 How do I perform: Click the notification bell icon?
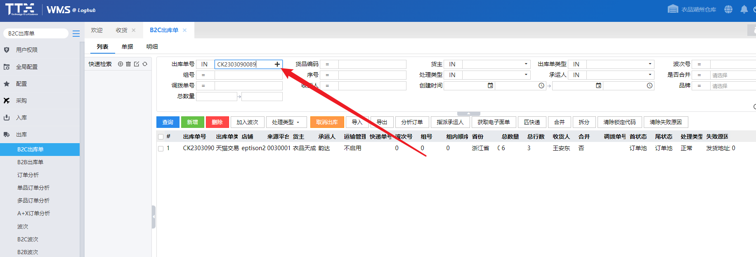(744, 9)
